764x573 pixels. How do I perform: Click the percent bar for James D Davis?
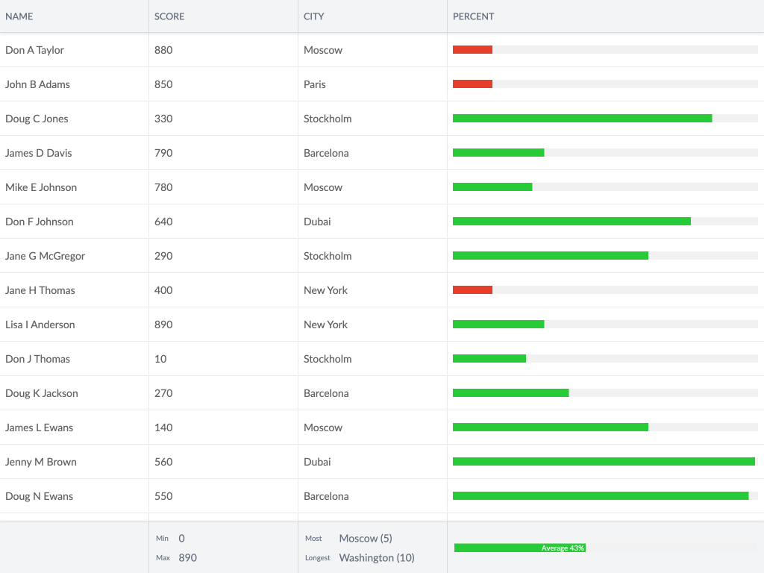(498, 153)
